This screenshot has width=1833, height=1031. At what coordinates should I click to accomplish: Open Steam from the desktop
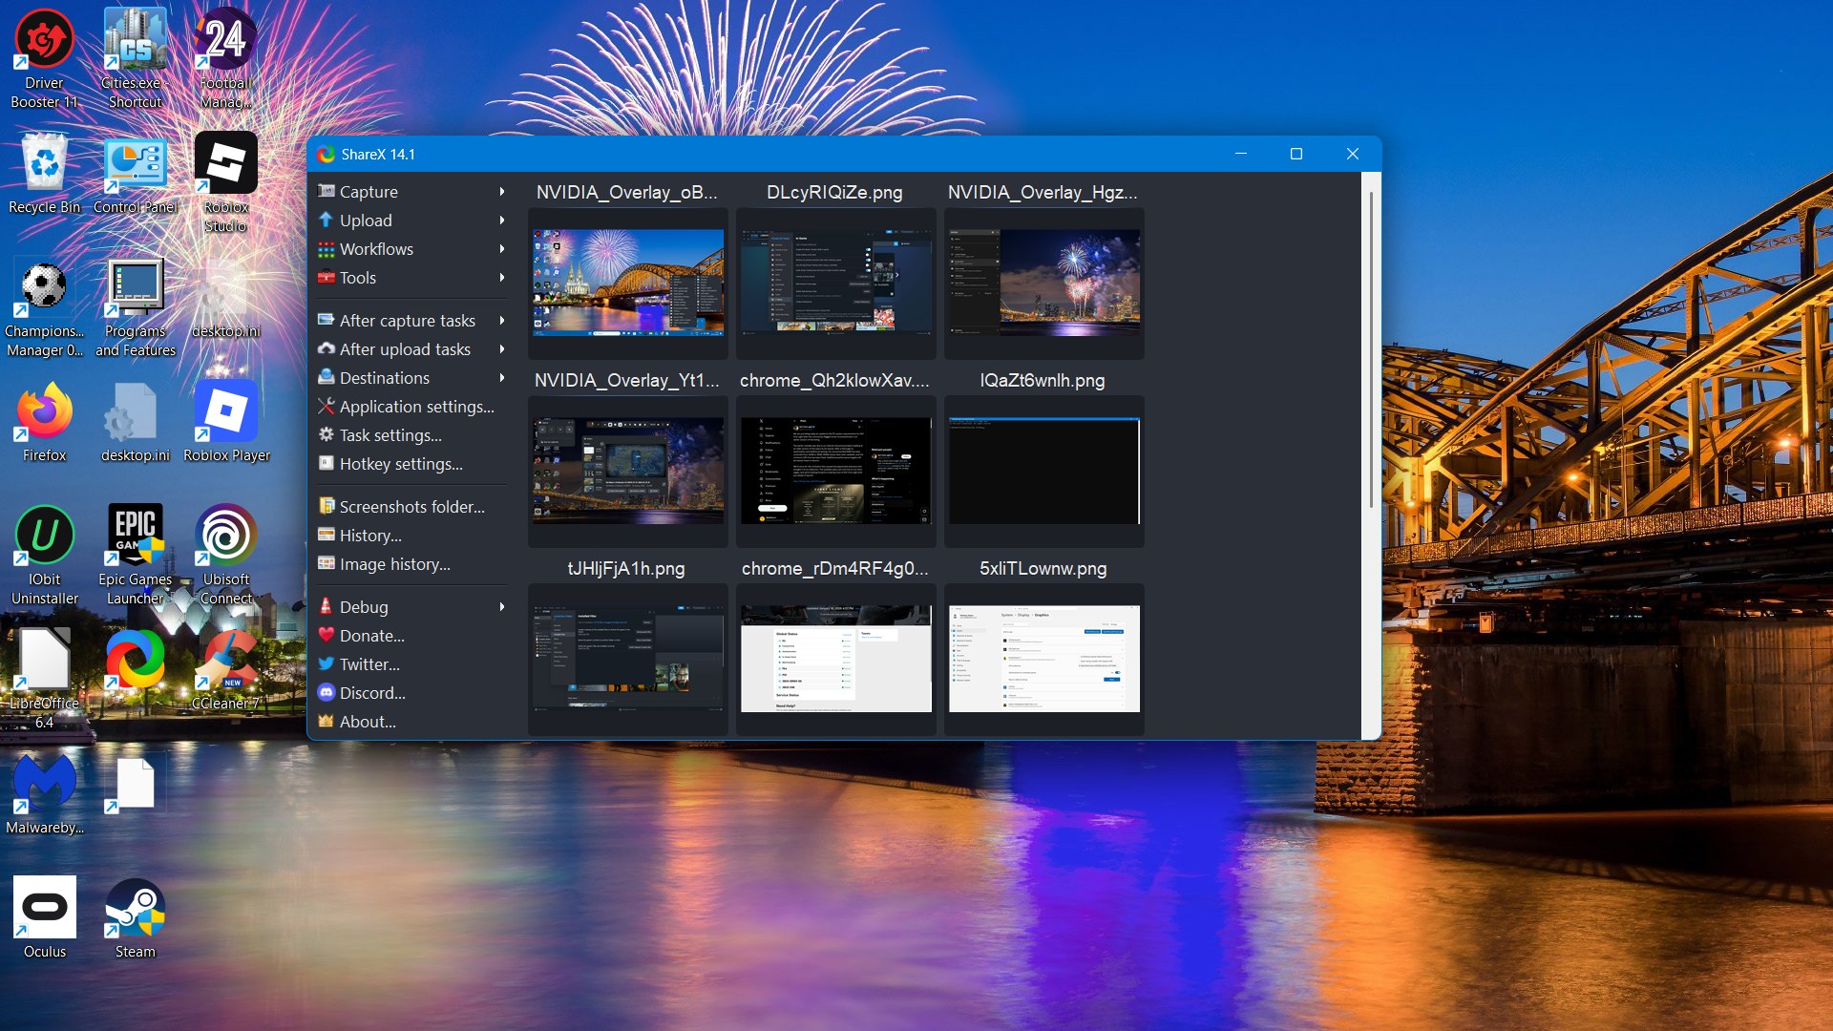click(x=135, y=909)
